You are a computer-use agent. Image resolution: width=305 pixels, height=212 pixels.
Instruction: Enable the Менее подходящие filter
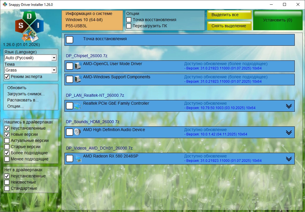(7, 159)
